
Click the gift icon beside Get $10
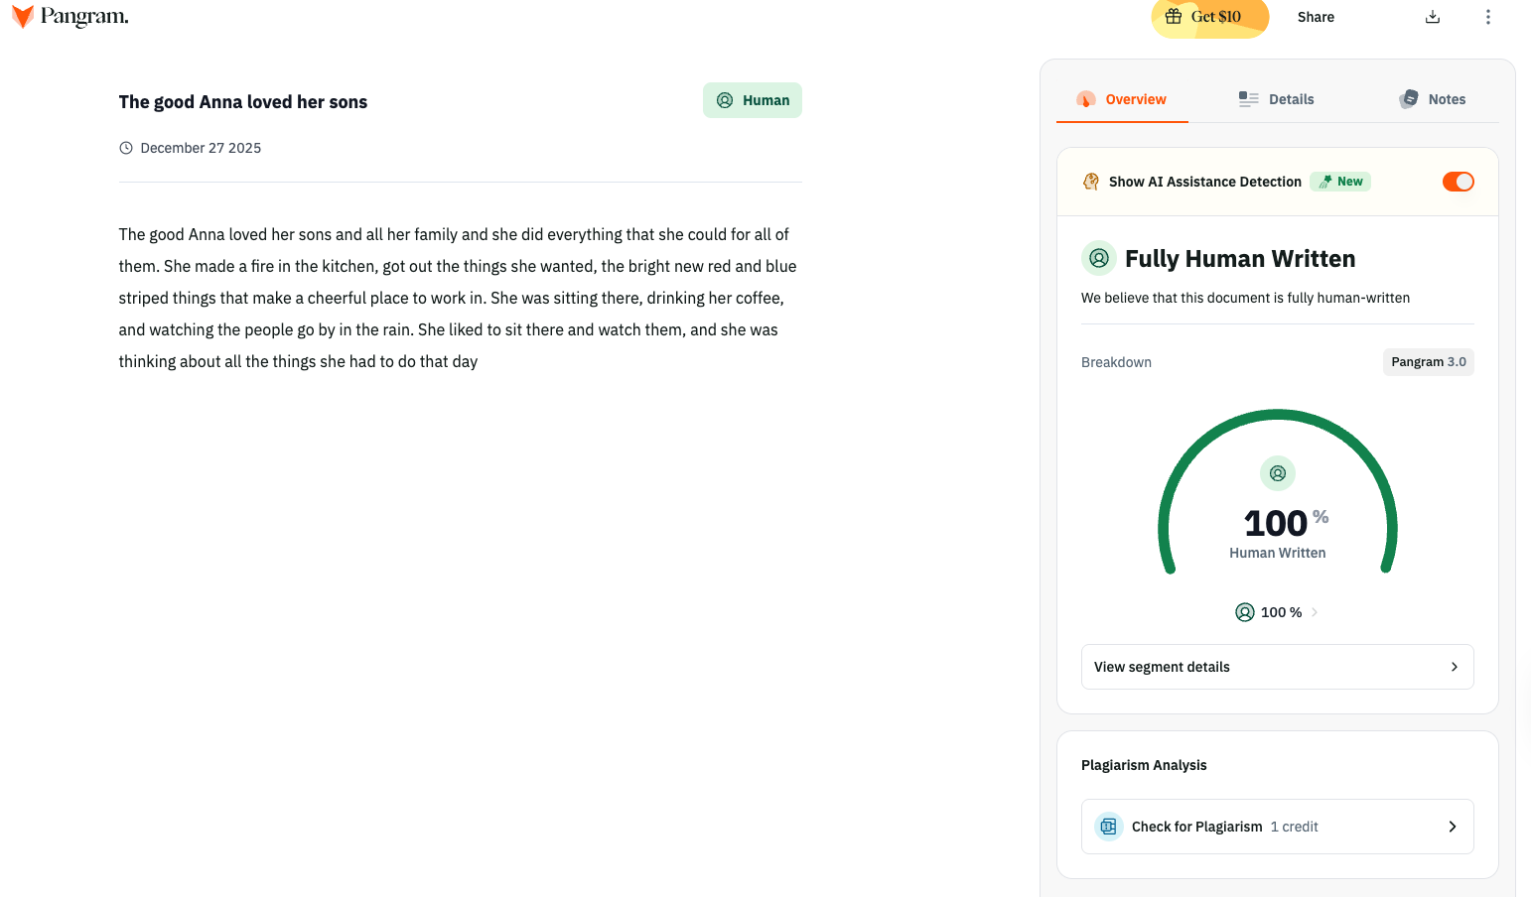tap(1174, 16)
